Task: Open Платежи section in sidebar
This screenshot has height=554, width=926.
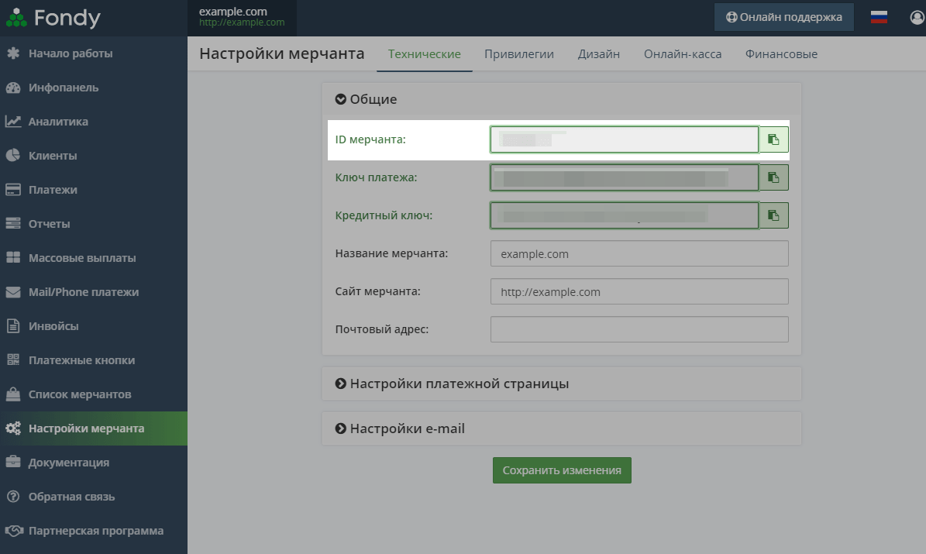Action: pyautogui.click(x=53, y=190)
